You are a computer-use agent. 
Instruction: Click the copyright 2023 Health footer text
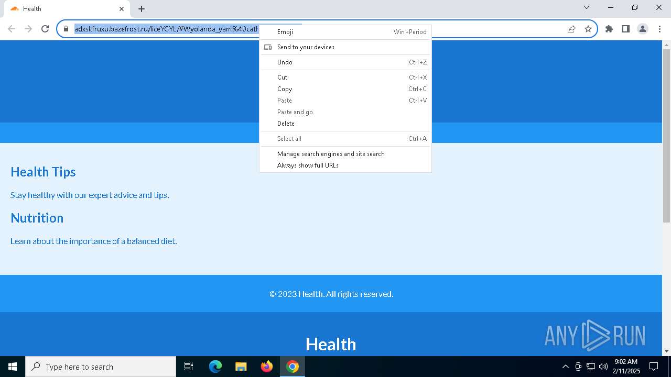tap(331, 294)
